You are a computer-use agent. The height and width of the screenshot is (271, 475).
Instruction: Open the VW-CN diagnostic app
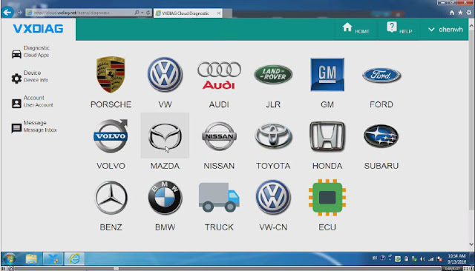pyautogui.click(x=273, y=198)
